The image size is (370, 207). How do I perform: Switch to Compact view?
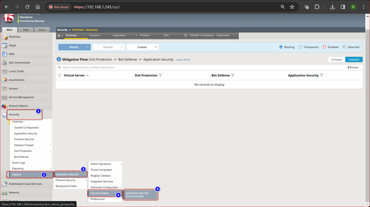tap(336, 60)
